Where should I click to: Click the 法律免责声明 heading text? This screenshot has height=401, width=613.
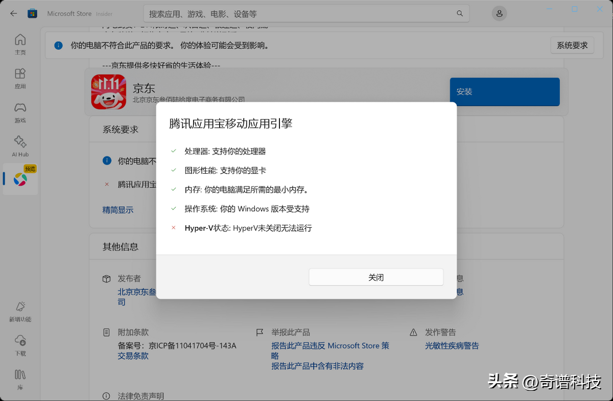pyautogui.click(x=141, y=396)
